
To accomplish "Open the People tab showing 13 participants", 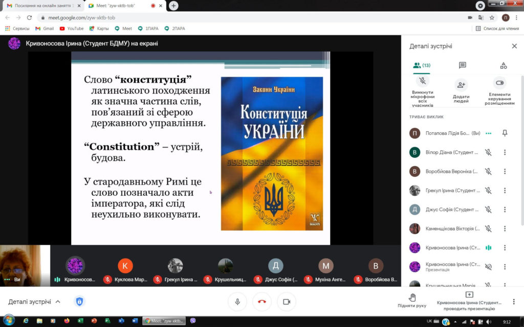I will pos(422,65).
